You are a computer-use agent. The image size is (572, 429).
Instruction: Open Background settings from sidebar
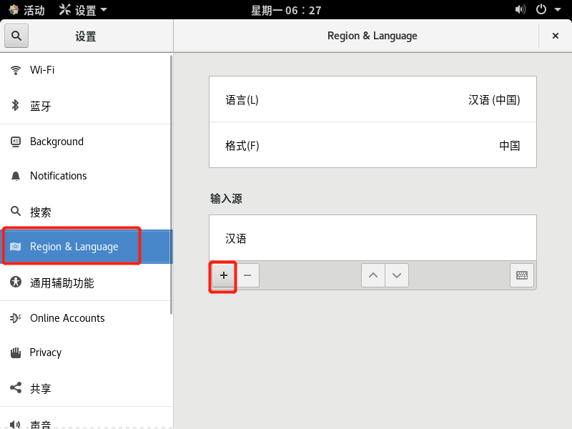pyautogui.click(x=14, y=141)
